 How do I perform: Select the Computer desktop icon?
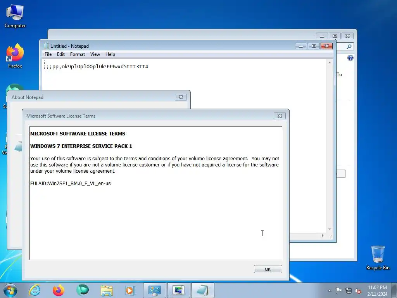point(15,16)
